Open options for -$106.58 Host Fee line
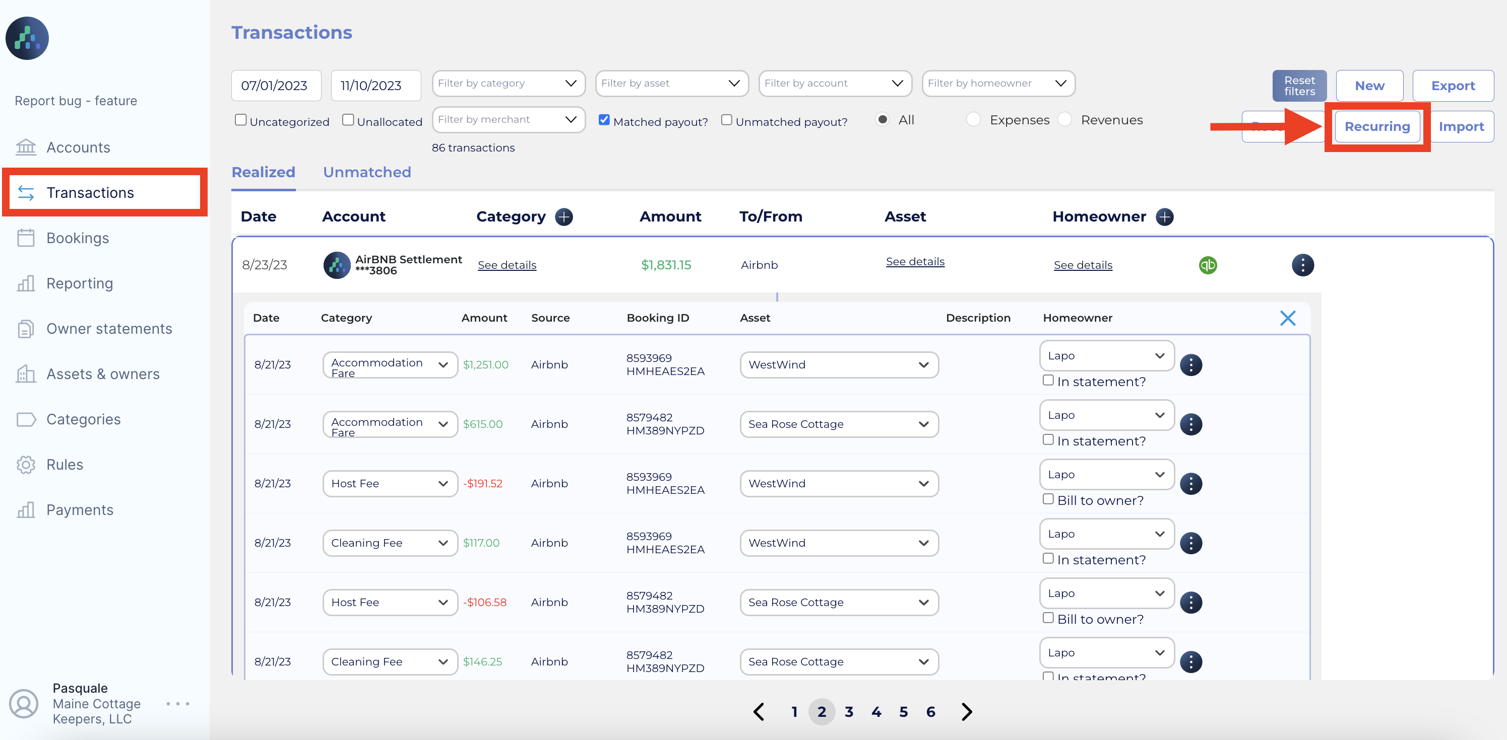 (x=1191, y=603)
